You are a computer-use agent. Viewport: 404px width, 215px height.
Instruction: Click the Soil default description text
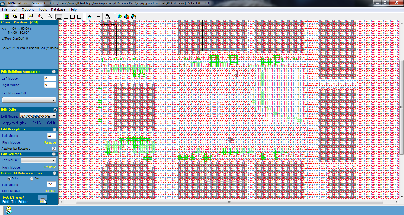30,48
